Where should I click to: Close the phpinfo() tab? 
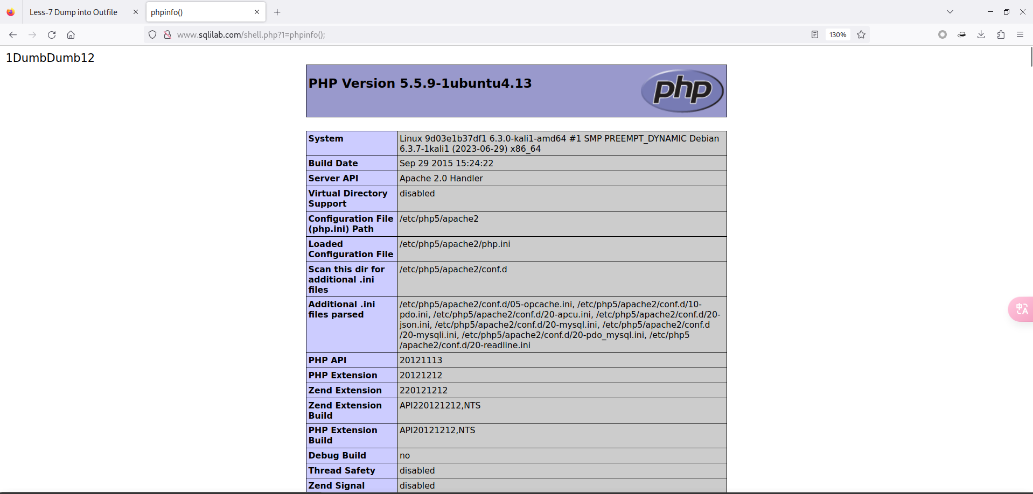(257, 12)
